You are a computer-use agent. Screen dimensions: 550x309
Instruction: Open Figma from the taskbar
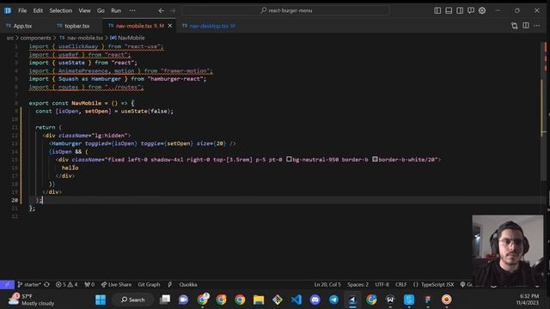tap(428, 300)
